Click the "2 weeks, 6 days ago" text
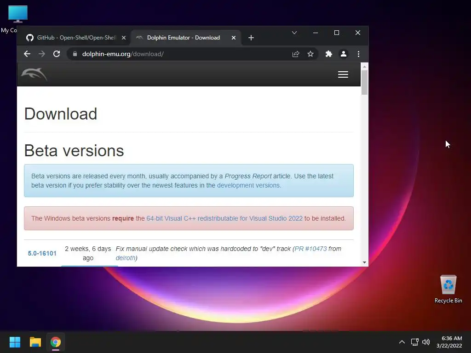471x353 pixels. coord(88,253)
